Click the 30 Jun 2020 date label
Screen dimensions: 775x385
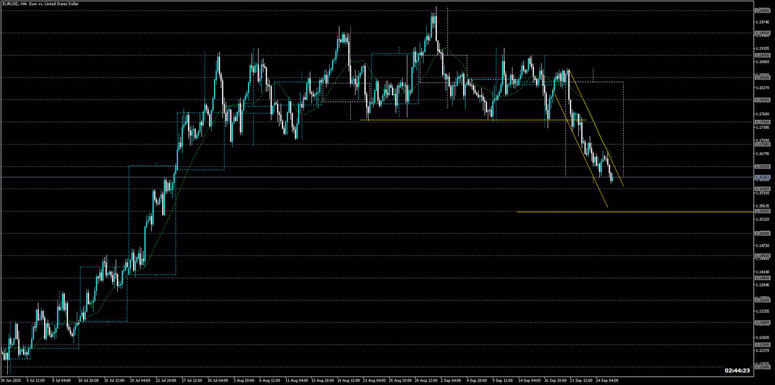coord(11,381)
